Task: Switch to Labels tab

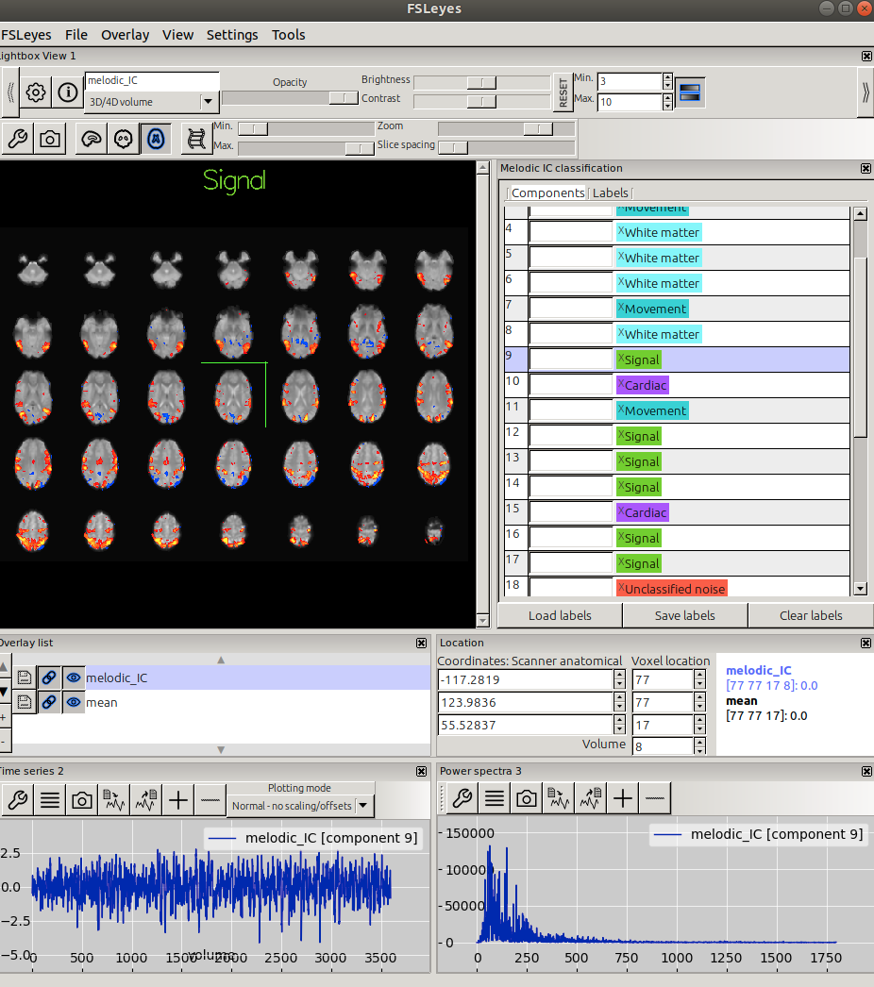Action: coord(610,192)
